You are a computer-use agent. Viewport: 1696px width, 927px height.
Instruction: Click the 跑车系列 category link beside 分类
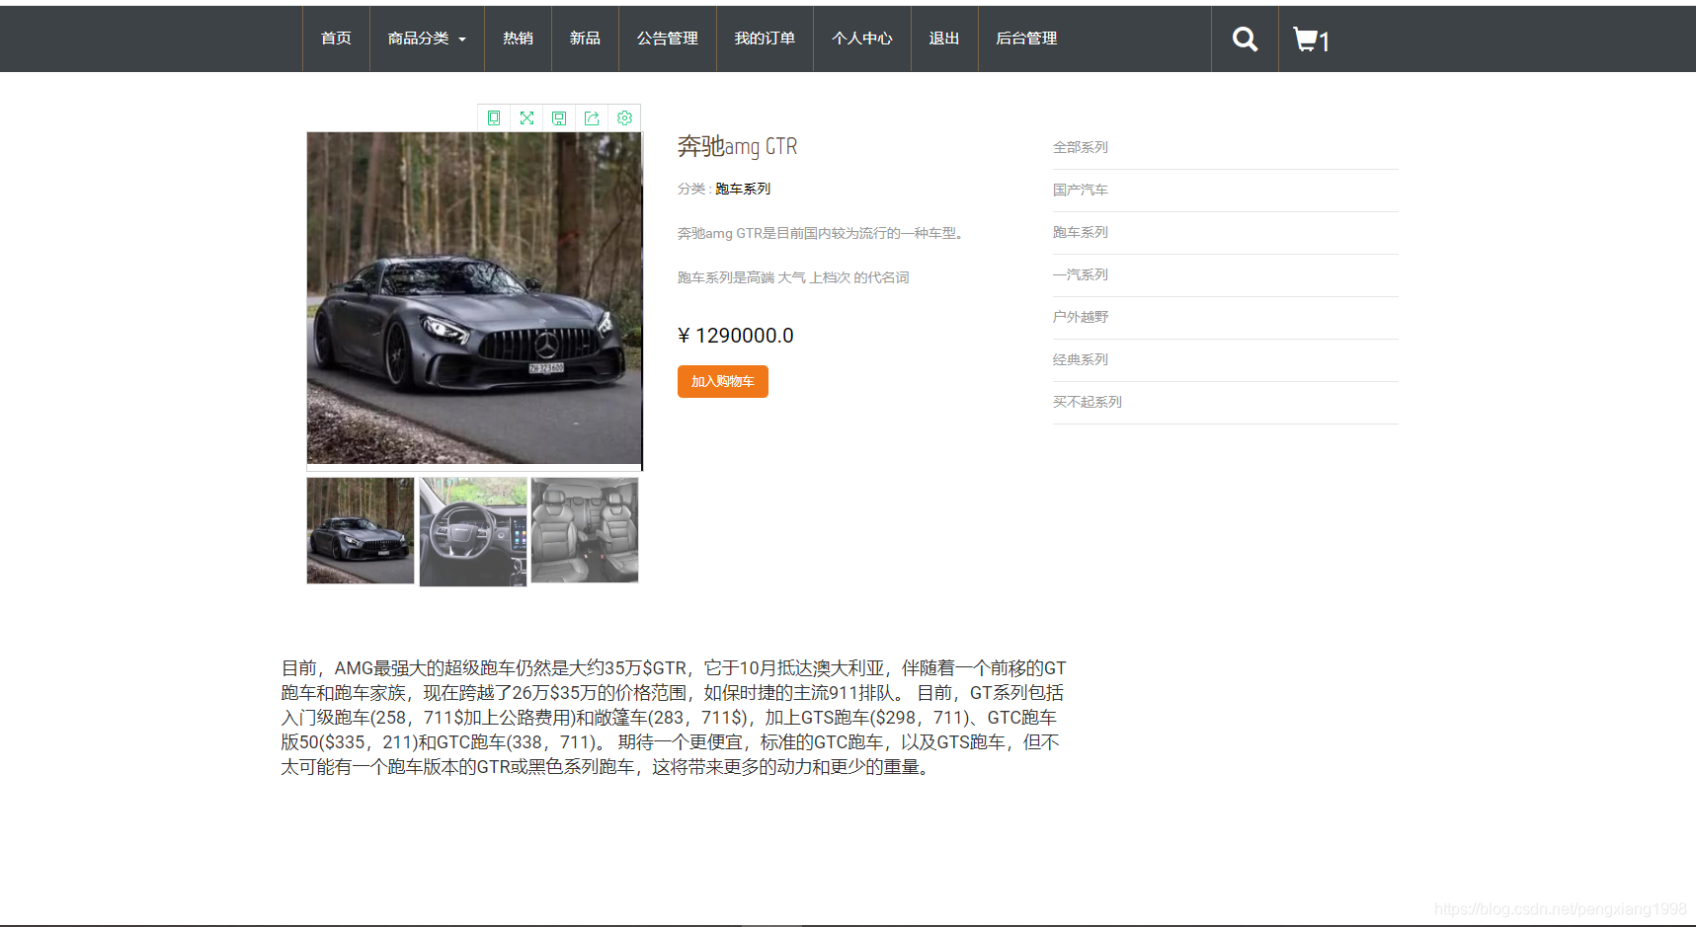coord(743,189)
